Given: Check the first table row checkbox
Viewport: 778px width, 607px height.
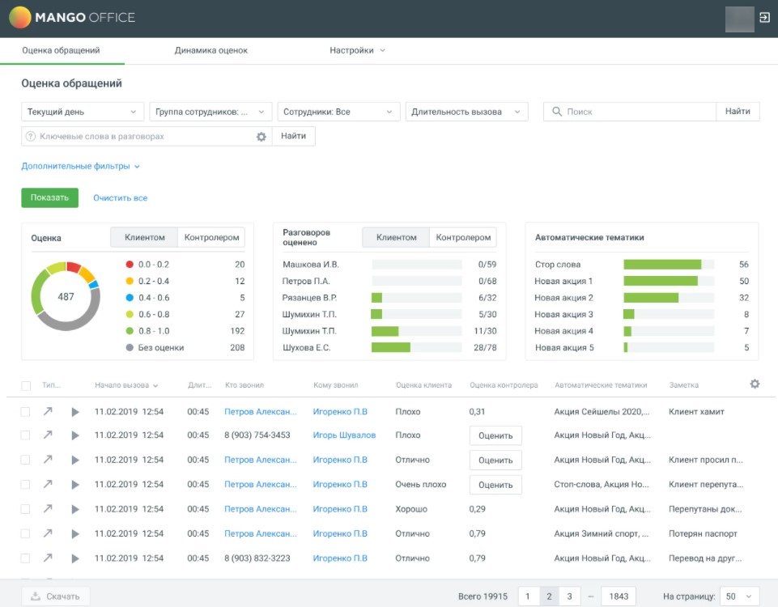Looking at the screenshot, I should [26, 412].
